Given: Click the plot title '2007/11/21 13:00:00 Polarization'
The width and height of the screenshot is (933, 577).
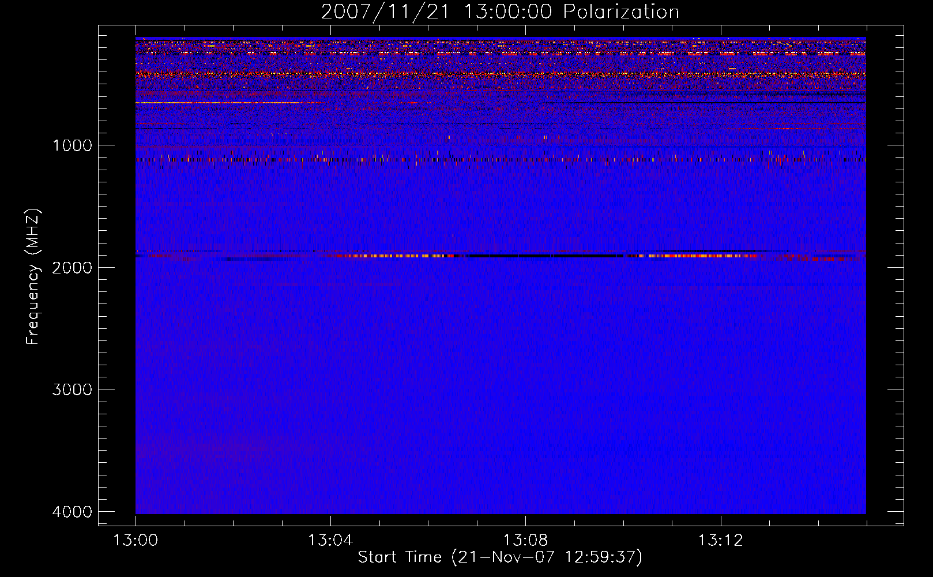Looking at the screenshot, I should [x=500, y=12].
